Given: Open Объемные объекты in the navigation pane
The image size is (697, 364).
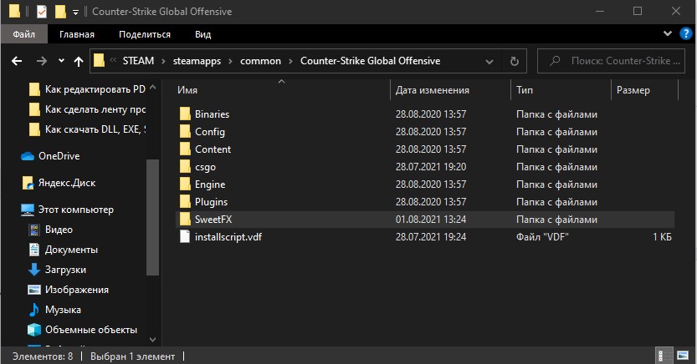Looking at the screenshot, I should (83, 330).
